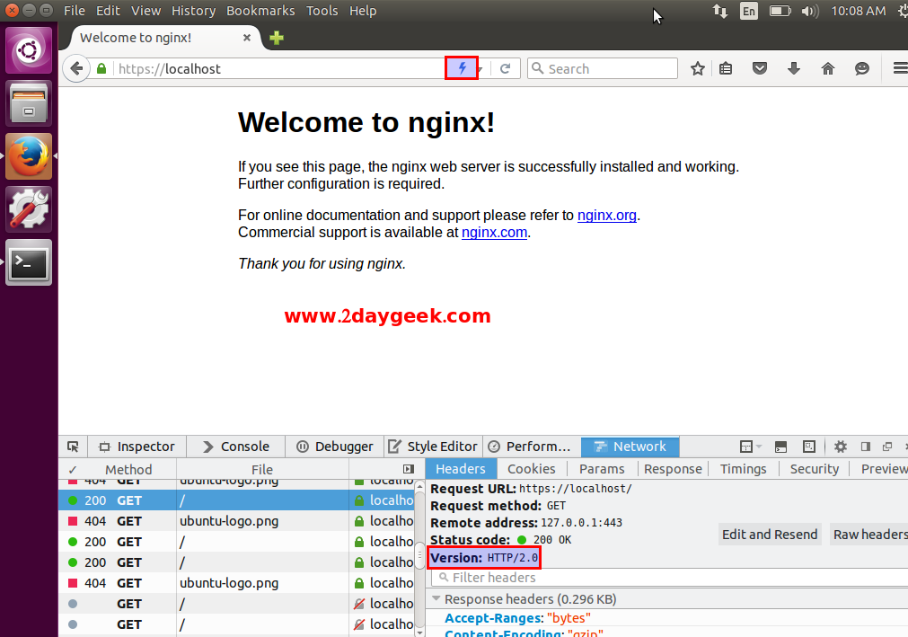Click the green padlock site identity icon
The height and width of the screenshot is (637, 908).
point(101,69)
